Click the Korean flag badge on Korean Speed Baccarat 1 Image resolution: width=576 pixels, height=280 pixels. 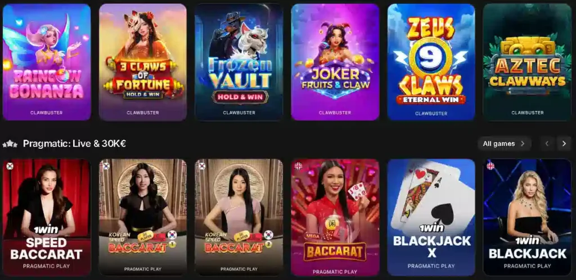tap(106, 166)
